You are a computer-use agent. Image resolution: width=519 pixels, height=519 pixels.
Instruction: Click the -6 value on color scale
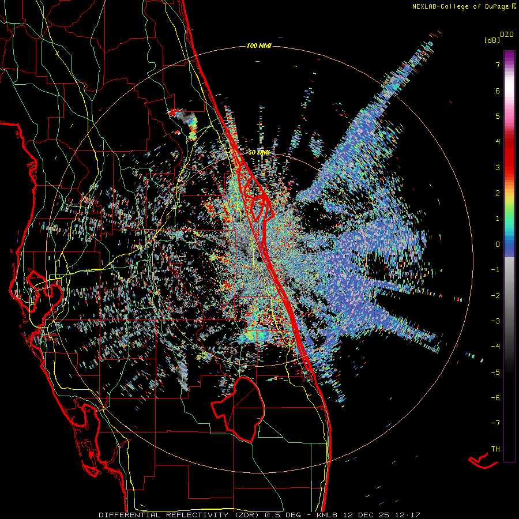(x=495, y=398)
